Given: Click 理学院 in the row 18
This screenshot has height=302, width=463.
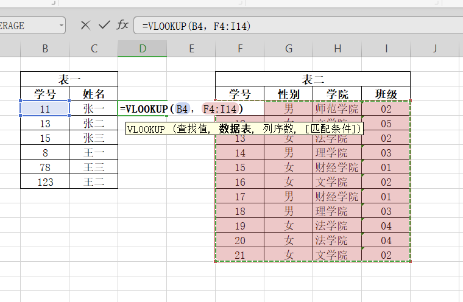Looking at the screenshot, I should coord(338,211).
